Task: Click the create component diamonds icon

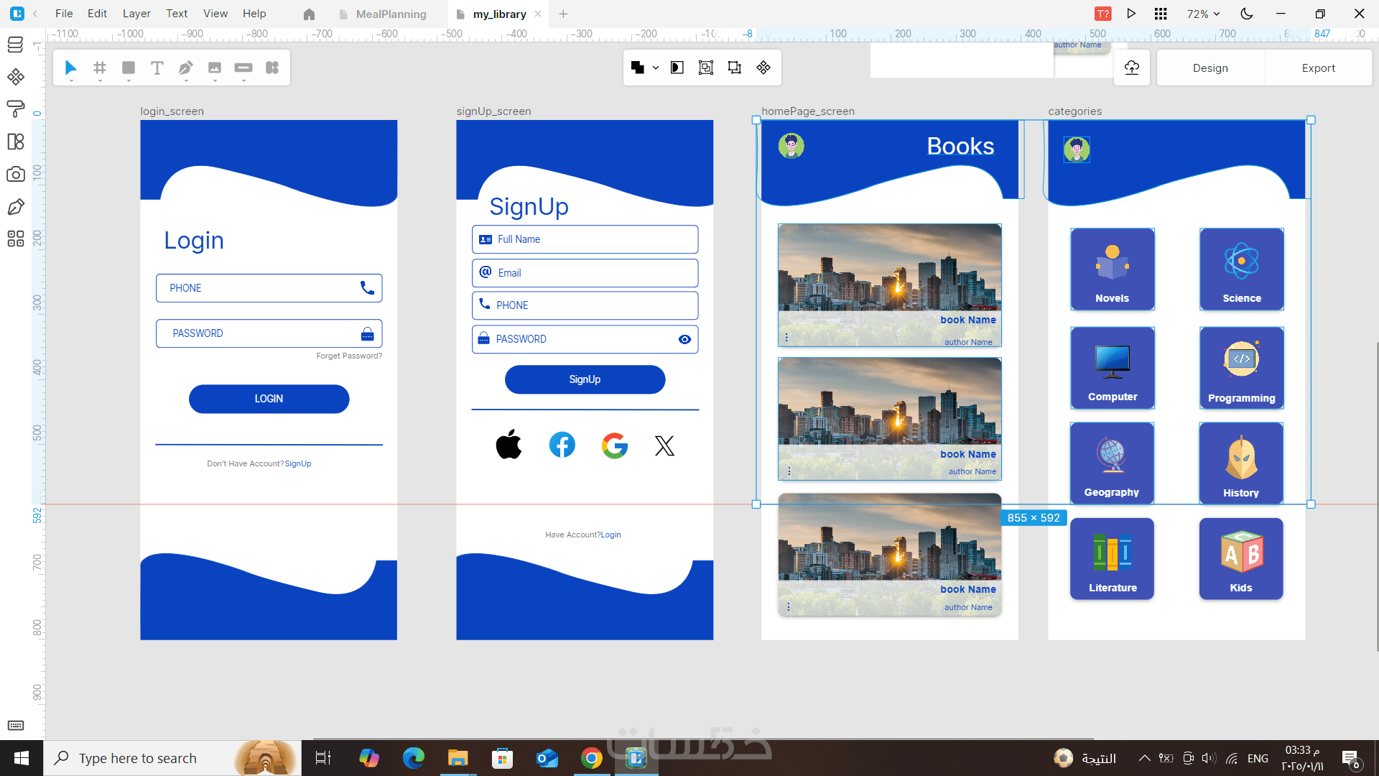Action: pyautogui.click(x=763, y=68)
